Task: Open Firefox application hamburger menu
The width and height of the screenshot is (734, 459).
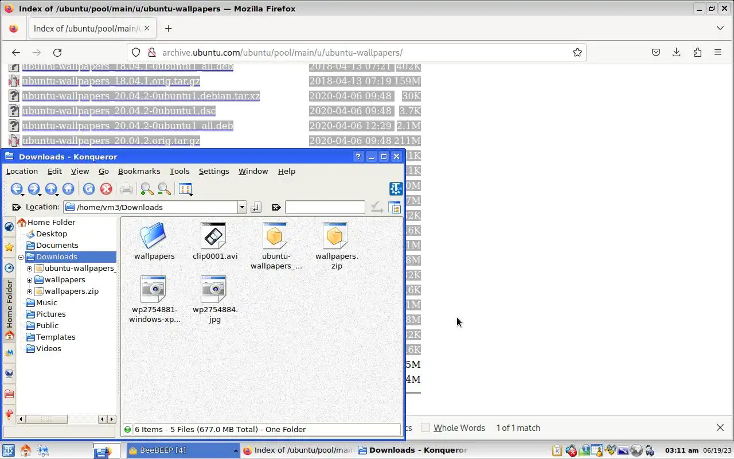Action: (x=718, y=52)
